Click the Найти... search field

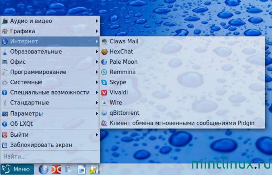coord(50,157)
